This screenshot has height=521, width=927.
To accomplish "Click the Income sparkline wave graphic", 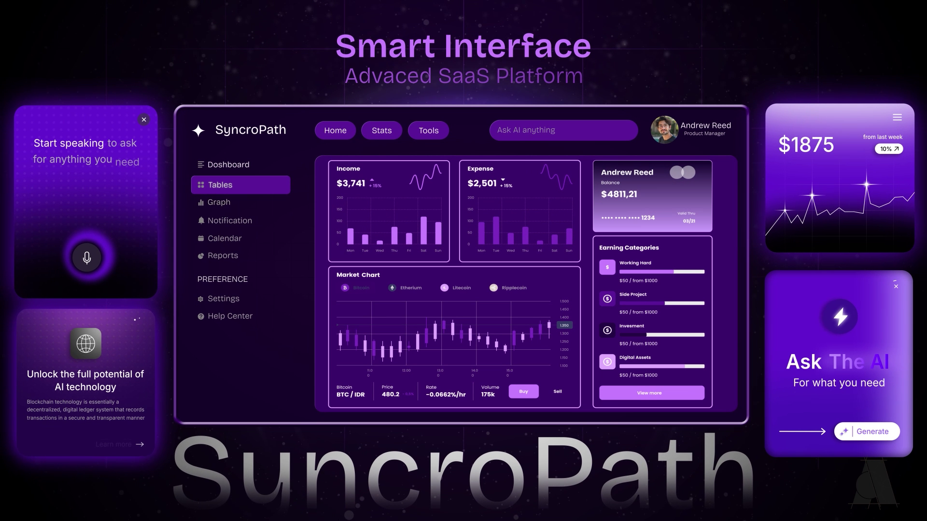I will (425, 177).
